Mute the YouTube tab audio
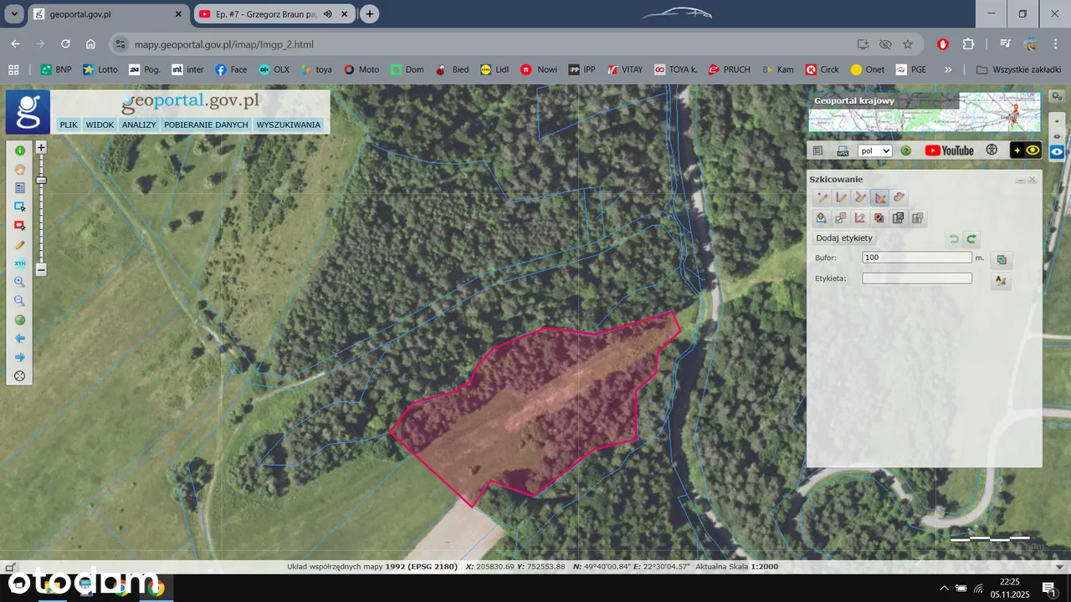Screen dimensions: 1071x602 point(328,14)
